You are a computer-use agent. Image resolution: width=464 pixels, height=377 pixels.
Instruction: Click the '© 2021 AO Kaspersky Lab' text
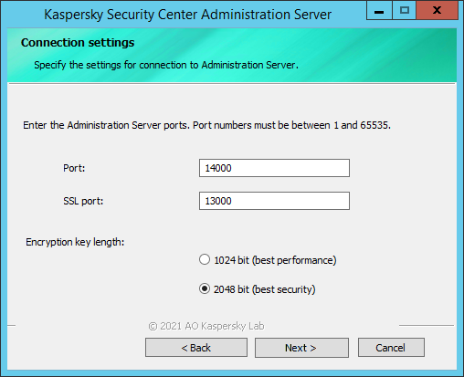tap(206, 326)
